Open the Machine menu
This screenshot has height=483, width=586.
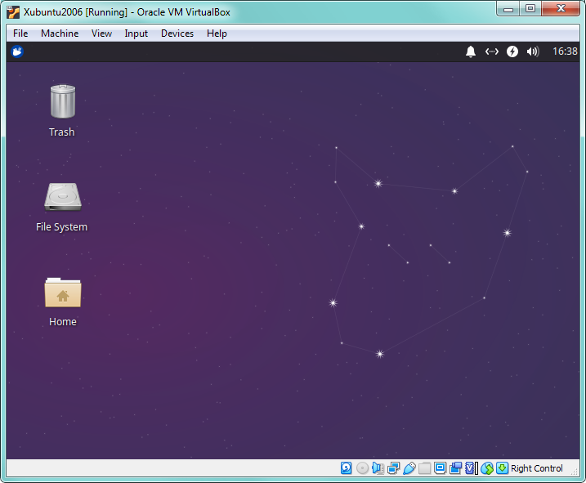pos(60,34)
